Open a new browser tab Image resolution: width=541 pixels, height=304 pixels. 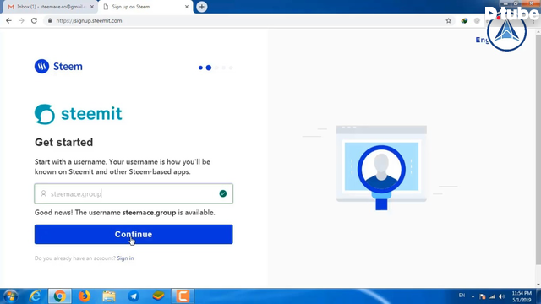click(x=202, y=7)
